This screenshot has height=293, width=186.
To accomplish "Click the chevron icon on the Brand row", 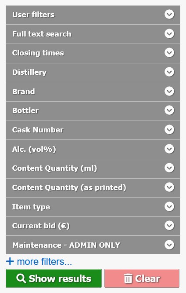I will pyautogui.click(x=169, y=91).
